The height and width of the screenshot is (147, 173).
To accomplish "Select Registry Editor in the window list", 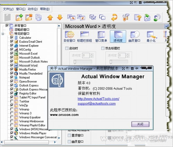I will [x=28, y=93].
